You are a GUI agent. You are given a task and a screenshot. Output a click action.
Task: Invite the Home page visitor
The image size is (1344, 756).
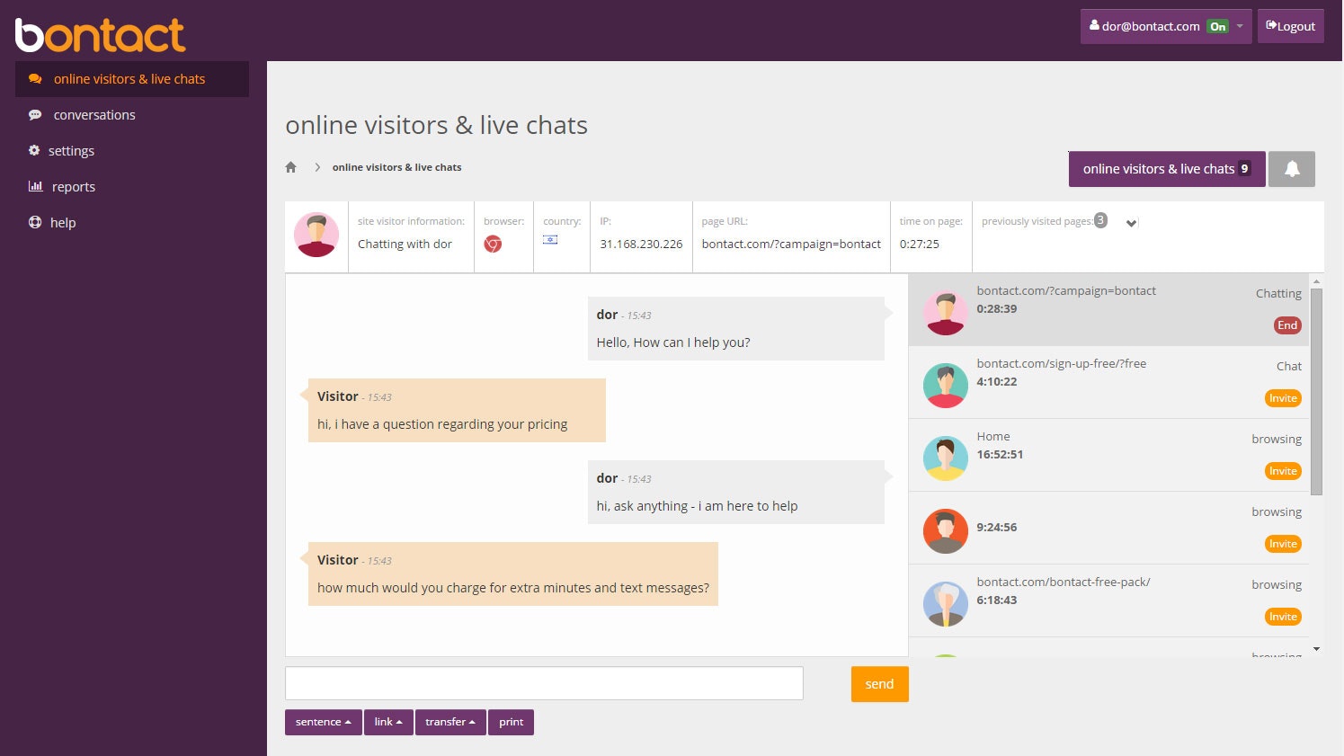tap(1283, 471)
